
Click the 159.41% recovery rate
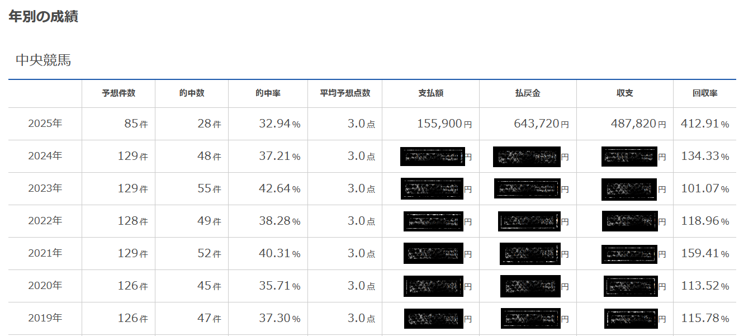(705, 253)
